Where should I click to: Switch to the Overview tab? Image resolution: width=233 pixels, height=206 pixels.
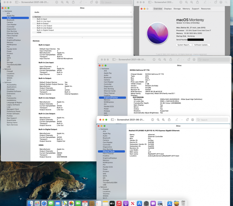[x=158, y=9]
